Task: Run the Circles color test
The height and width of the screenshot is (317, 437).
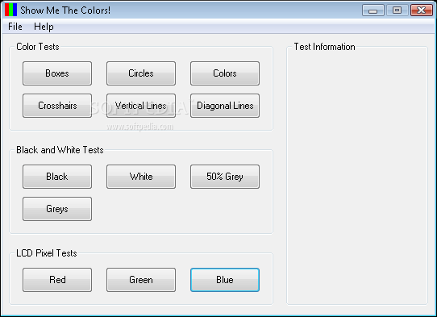Action: coord(141,73)
